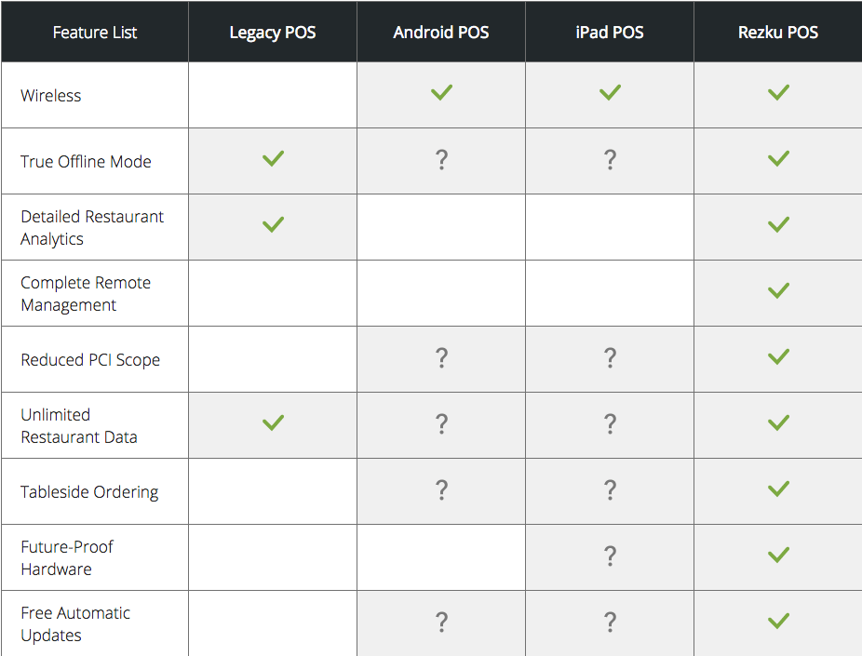The image size is (862, 656).
Task: Click the iPad POS column header
Action: tap(610, 33)
